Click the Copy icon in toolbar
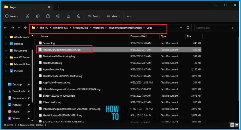Image resolution: width=241 pixels, height=130 pixels. 38,16
